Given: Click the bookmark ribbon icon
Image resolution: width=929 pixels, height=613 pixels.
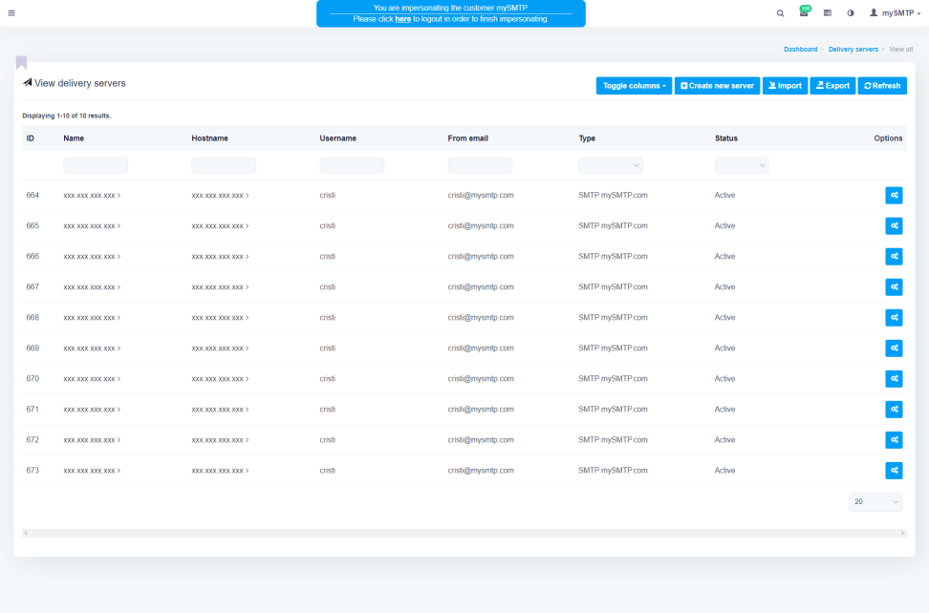Looking at the screenshot, I should (x=21, y=63).
